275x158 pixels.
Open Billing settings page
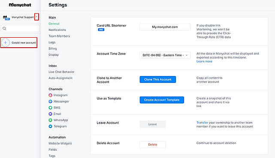(53, 49)
